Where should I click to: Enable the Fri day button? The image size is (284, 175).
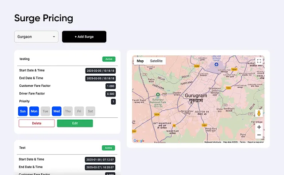pyautogui.click(x=79, y=111)
